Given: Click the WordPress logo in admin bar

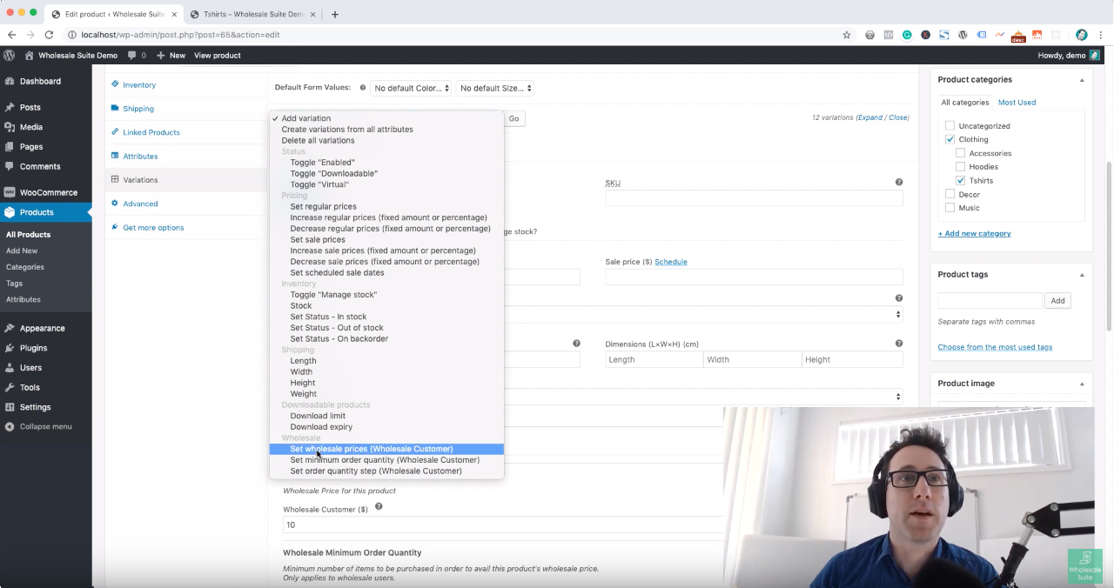Looking at the screenshot, I should [10, 55].
